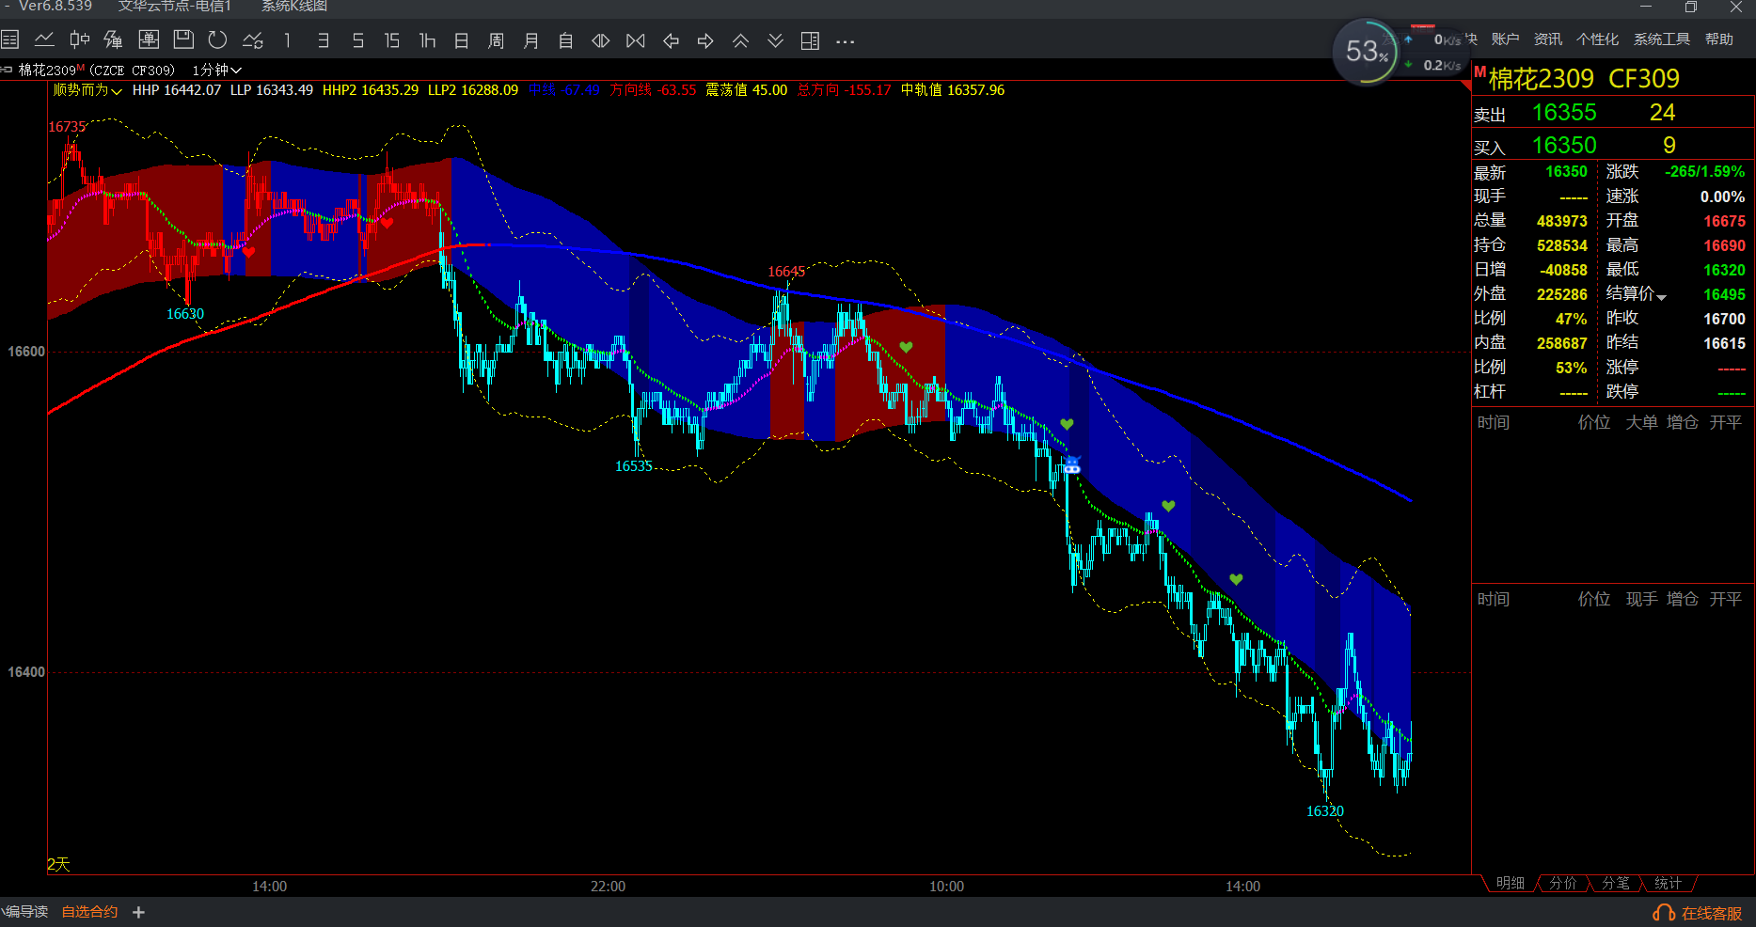Switch to the 分笔 tab

1616,883
